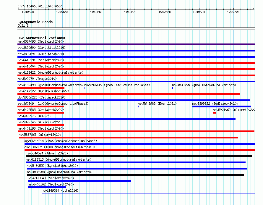263x205 pixels.
Task: Click the black bar under nsv5840594
Action: 139,156
